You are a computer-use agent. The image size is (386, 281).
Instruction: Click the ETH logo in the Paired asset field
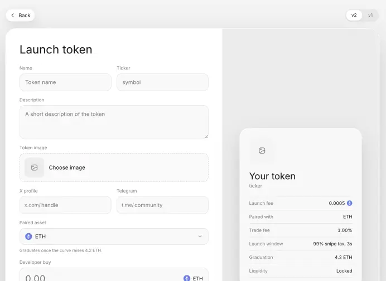click(28, 236)
